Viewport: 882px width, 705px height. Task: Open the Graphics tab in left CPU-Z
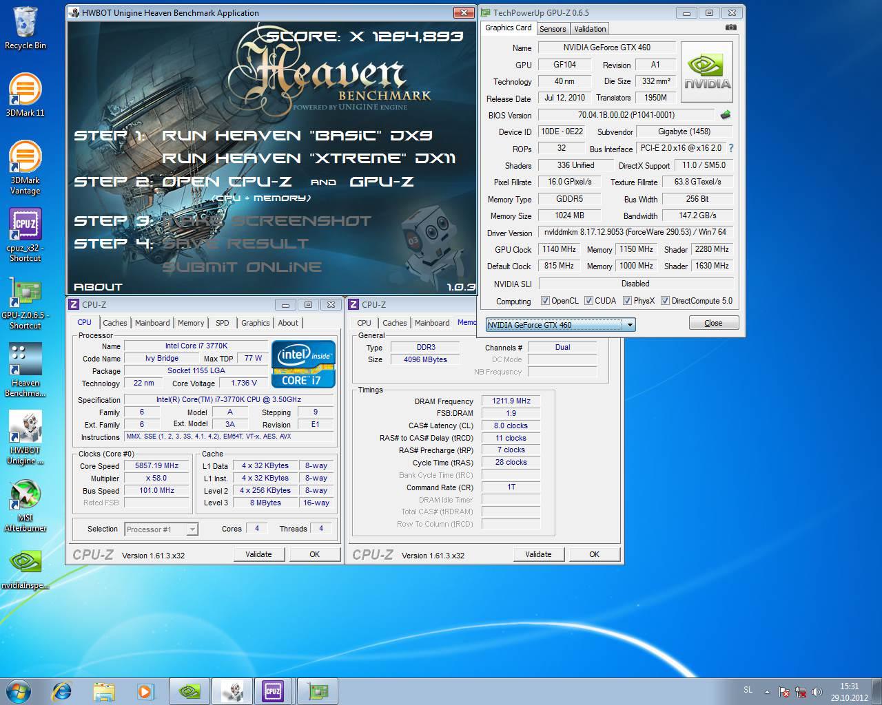(x=256, y=323)
